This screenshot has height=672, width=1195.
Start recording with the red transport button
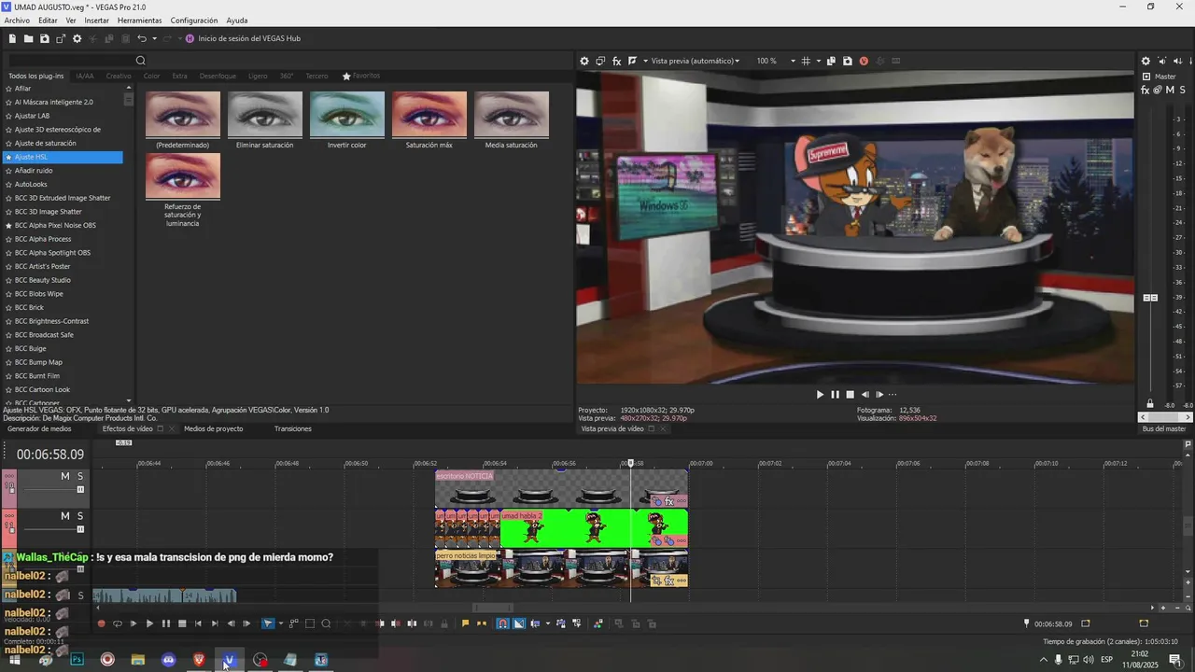(x=101, y=623)
